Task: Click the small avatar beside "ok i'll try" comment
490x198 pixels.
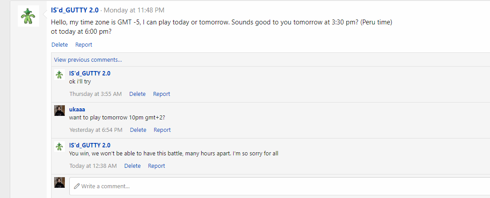Action: 60,75
